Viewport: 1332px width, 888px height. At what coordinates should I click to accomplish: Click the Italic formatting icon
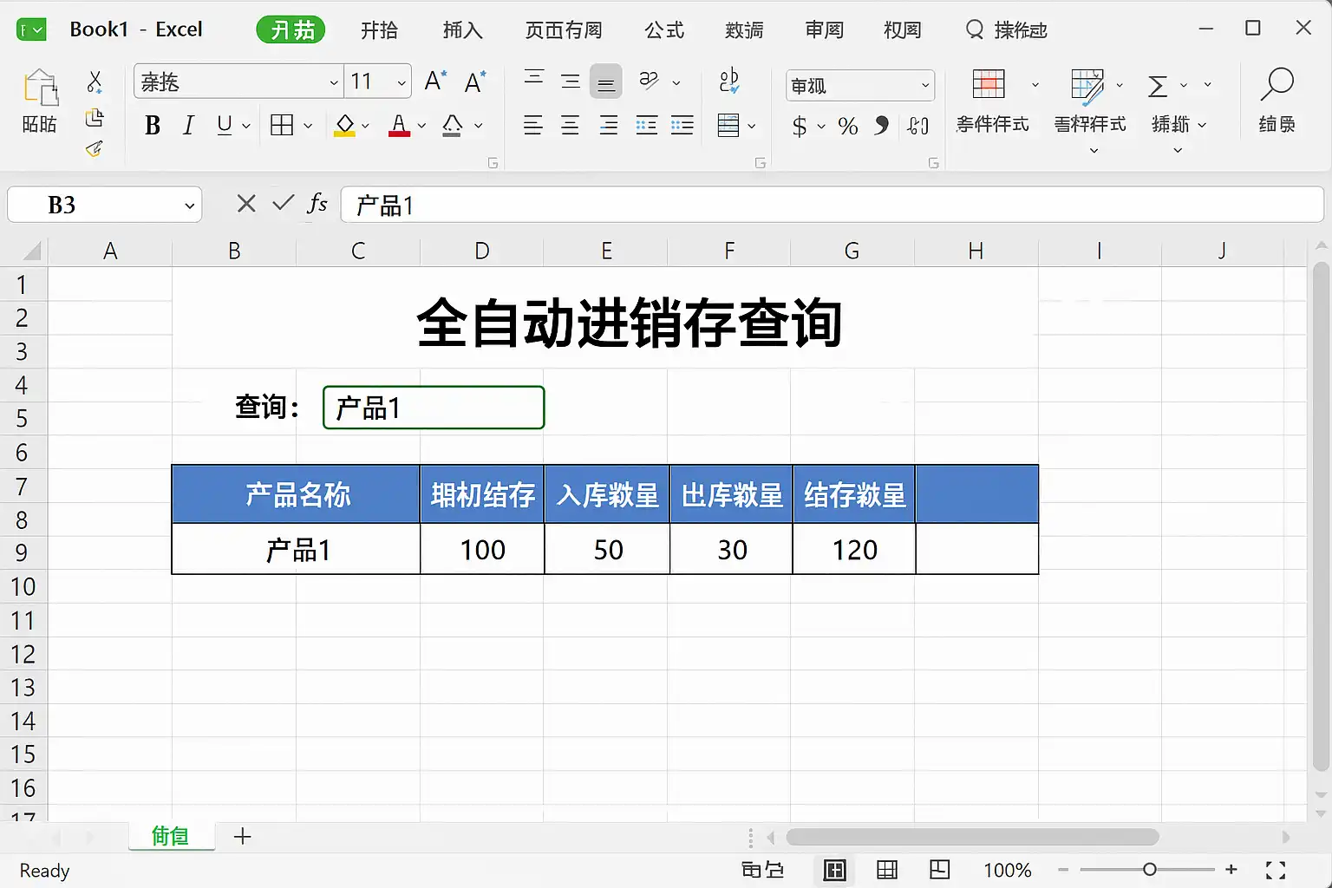(188, 126)
